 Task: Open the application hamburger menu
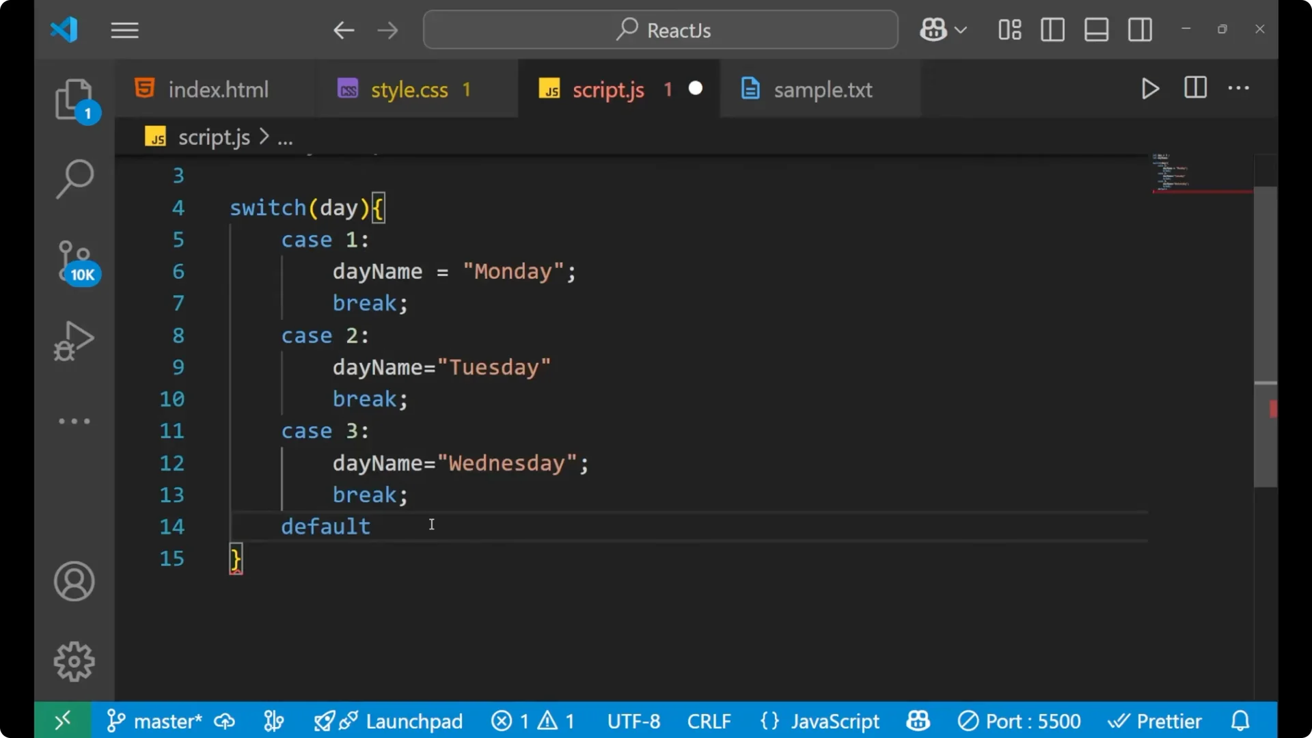pyautogui.click(x=124, y=30)
